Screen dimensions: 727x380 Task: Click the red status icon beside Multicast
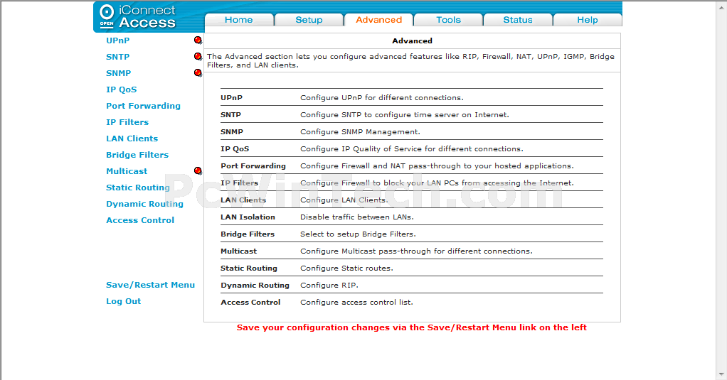(x=198, y=170)
